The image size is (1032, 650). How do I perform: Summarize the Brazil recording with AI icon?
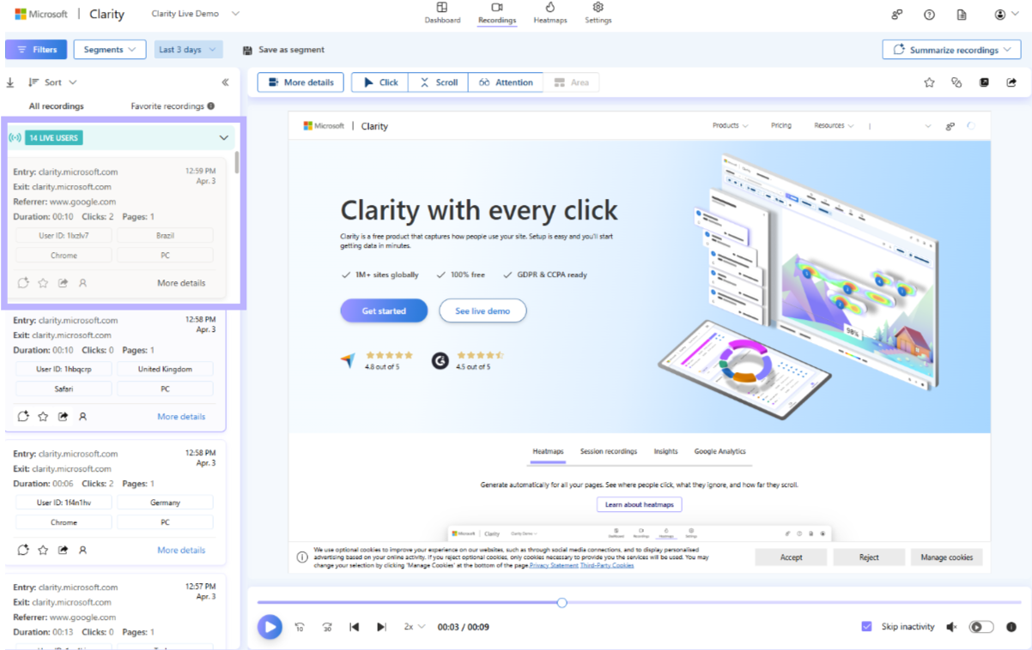(23, 282)
